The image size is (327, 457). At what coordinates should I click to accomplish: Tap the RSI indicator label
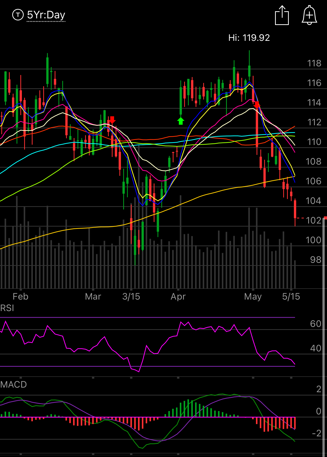tap(7, 308)
